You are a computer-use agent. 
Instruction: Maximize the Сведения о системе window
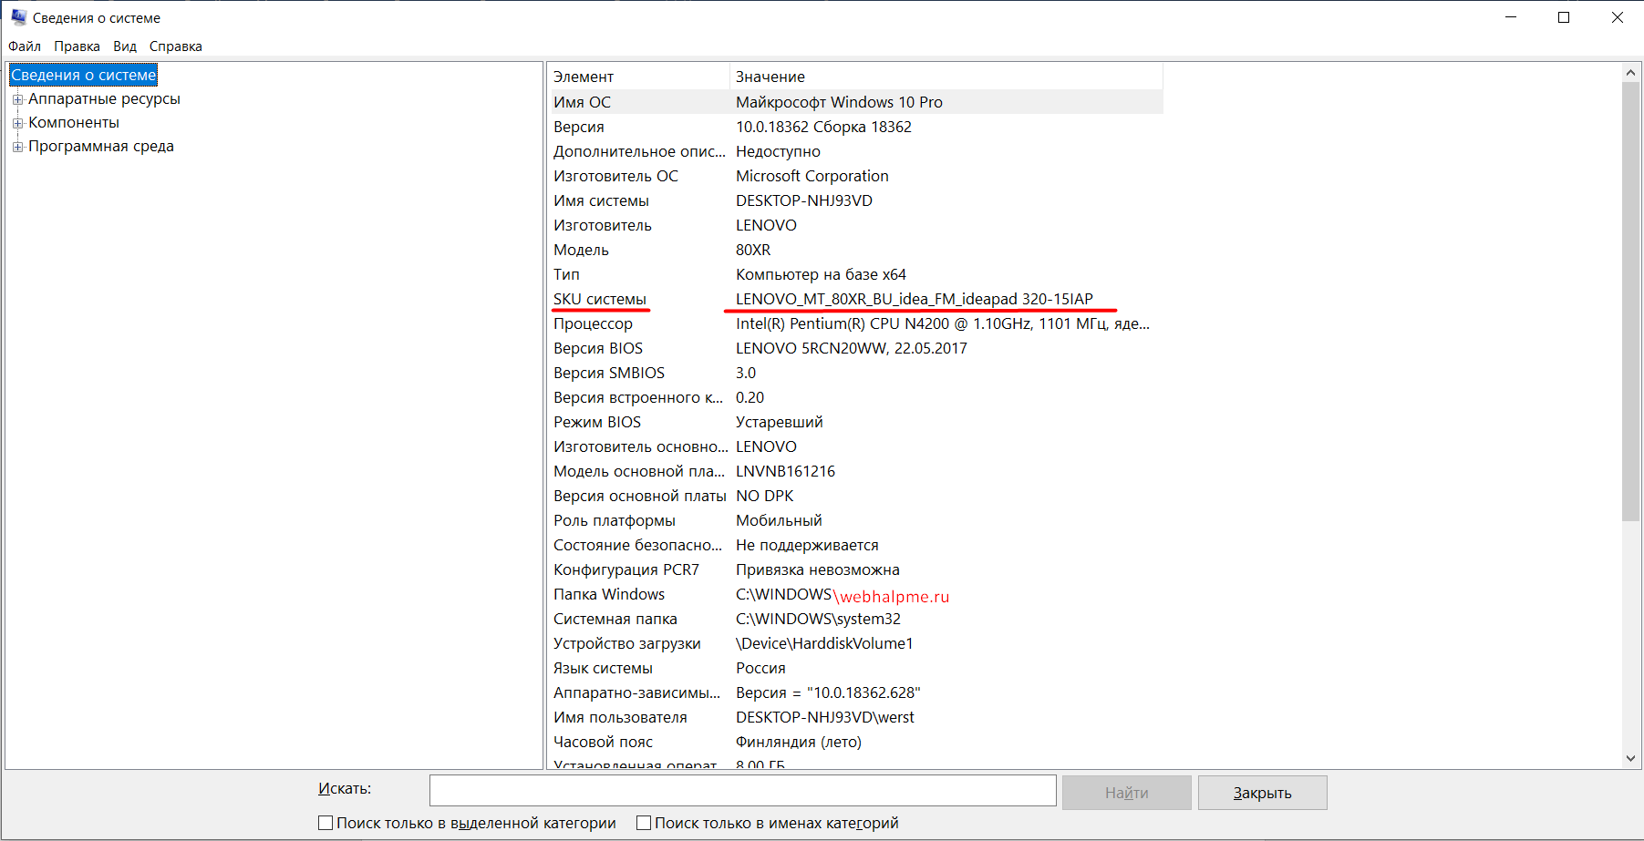(x=1564, y=17)
